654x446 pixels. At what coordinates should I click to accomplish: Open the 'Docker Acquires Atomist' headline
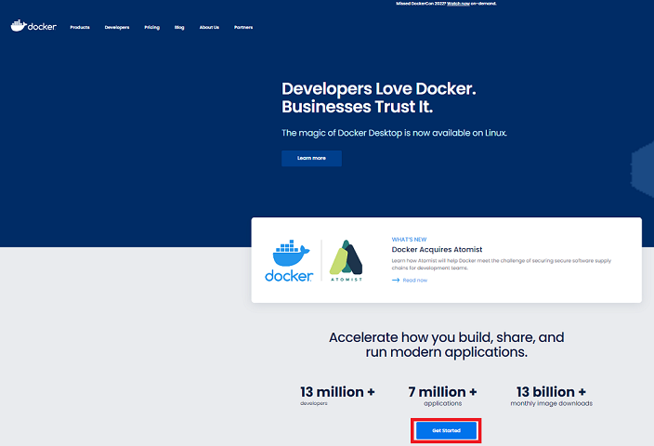437,250
